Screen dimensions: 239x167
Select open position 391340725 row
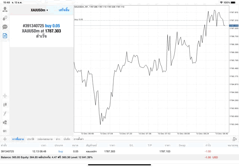pos(119,151)
